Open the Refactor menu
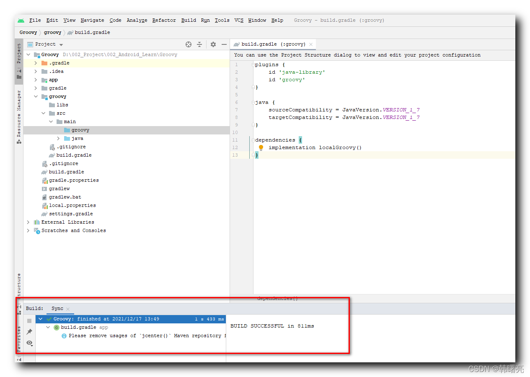This screenshot has height=377, width=530. click(x=164, y=20)
